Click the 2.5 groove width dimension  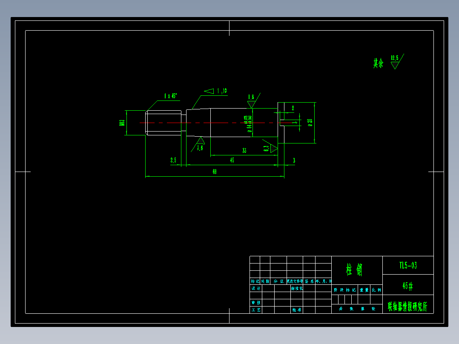(x=173, y=160)
